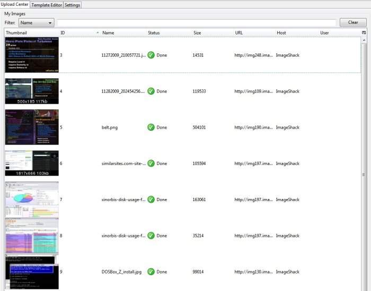Click the vertical scrollbar of the image list
Viewport: 371px width, 291px height.
click(364, 175)
